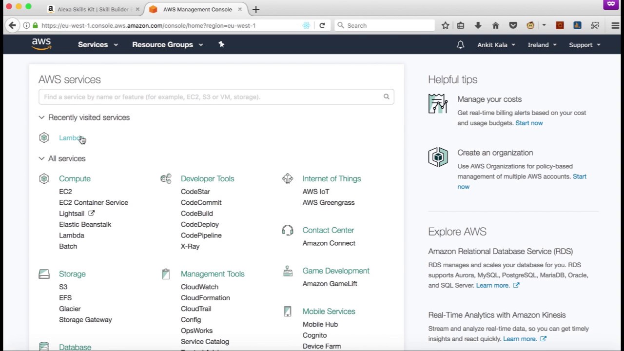Image resolution: width=624 pixels, height=351 pixels.
Task: Open the Services menu
Action: (x=97, y=44)
